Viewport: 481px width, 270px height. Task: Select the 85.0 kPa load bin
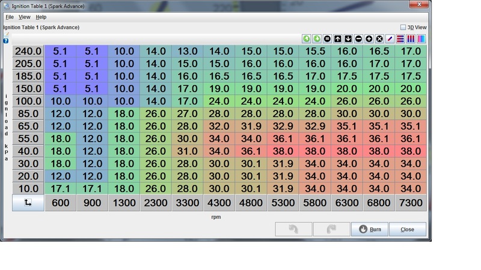(28, 113)
